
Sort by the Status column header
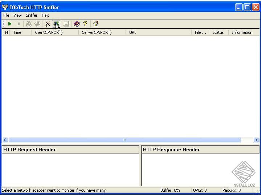point(219,32)
